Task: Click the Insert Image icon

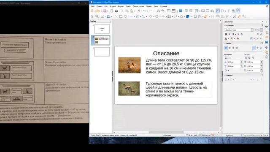Action: click(203, 11)
